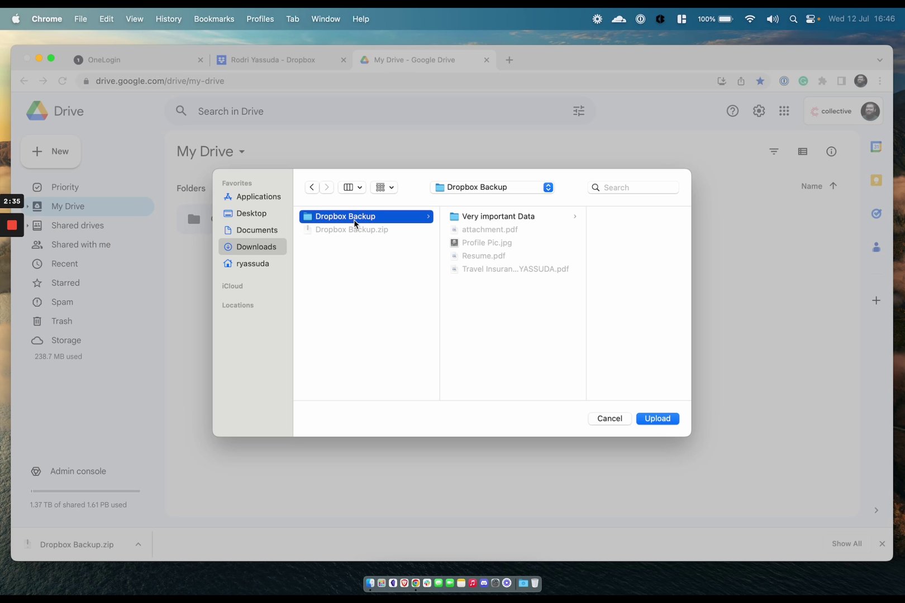Open macOS Spotlight search icon
This screenshot has height=603, width=905.
(x=793, y=19)
